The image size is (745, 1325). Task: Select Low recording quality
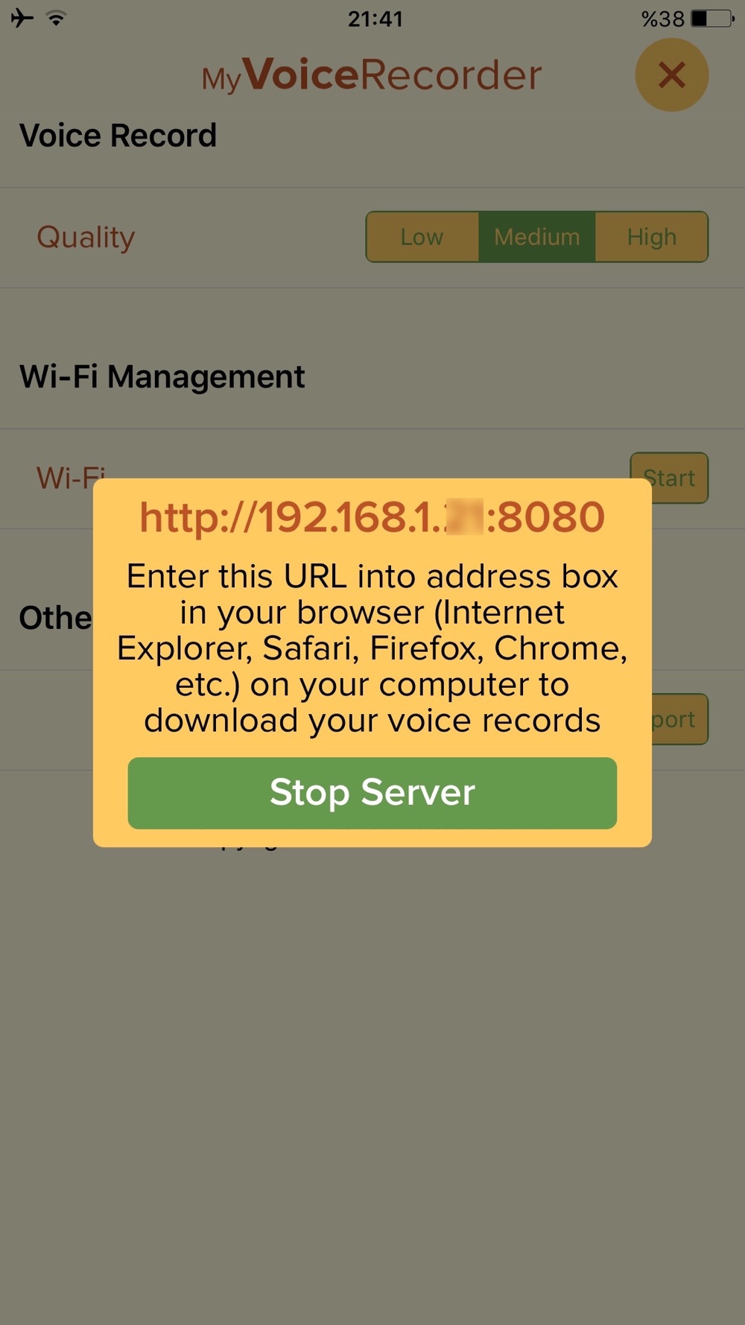pyautogui.click(x=422, y=237)
